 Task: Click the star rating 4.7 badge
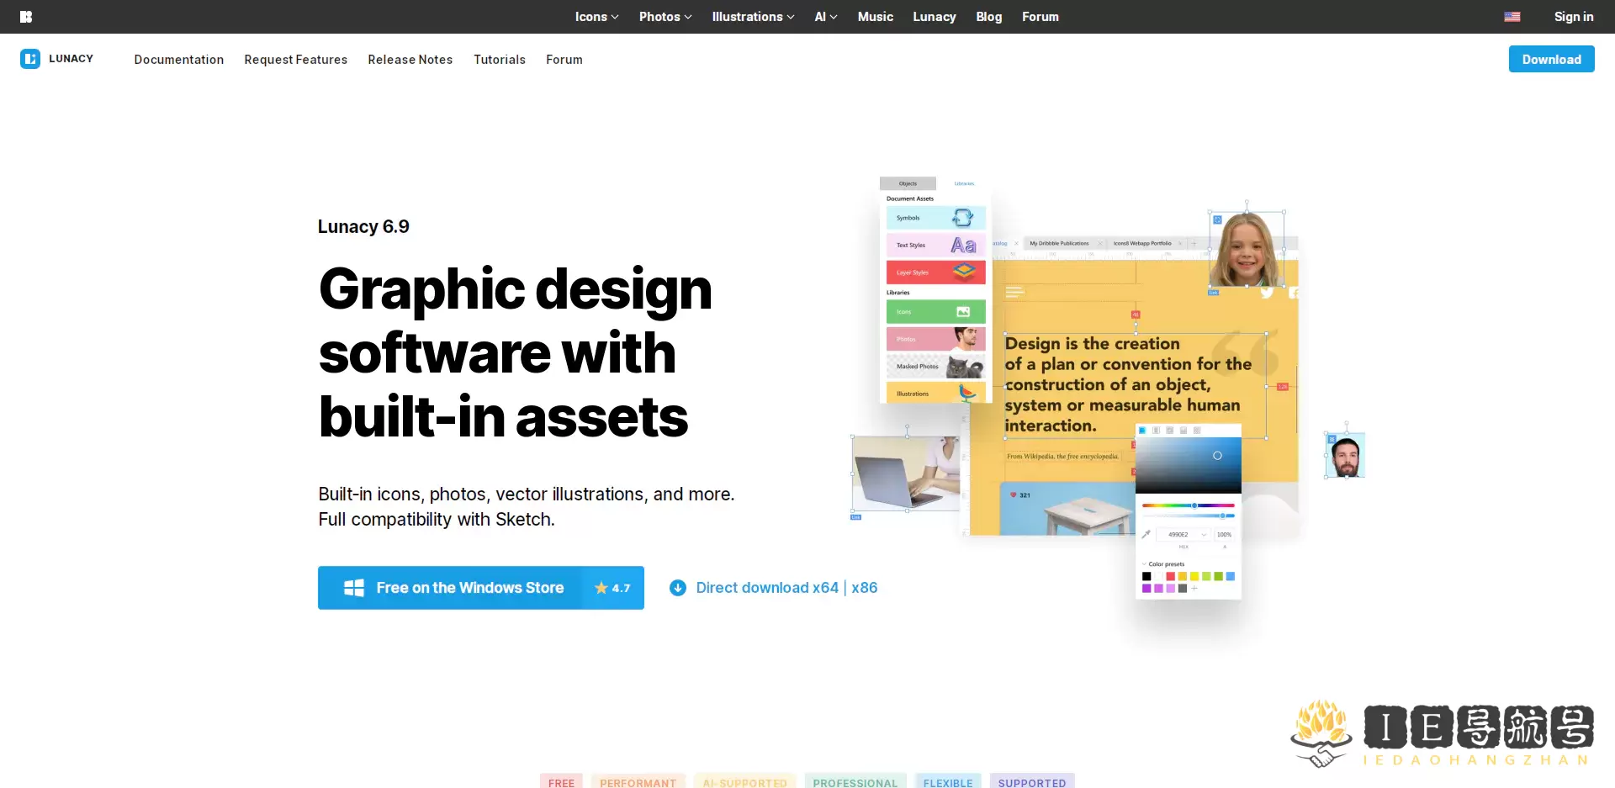pos(612,588)
